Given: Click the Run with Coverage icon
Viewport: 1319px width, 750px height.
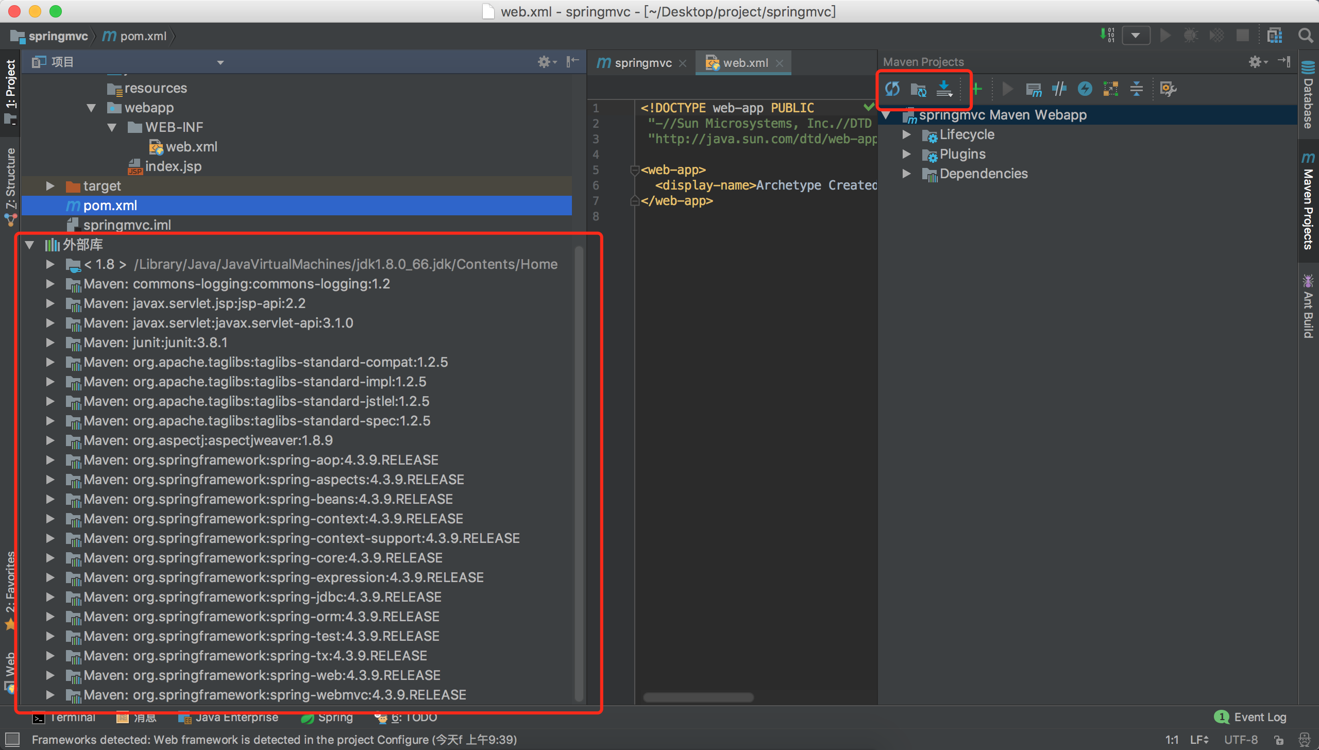Looking at the screenshot, I should pos(1216,36).
